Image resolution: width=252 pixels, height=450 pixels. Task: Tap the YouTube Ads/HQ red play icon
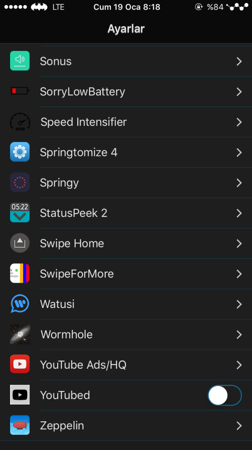(x=20, y=364)
